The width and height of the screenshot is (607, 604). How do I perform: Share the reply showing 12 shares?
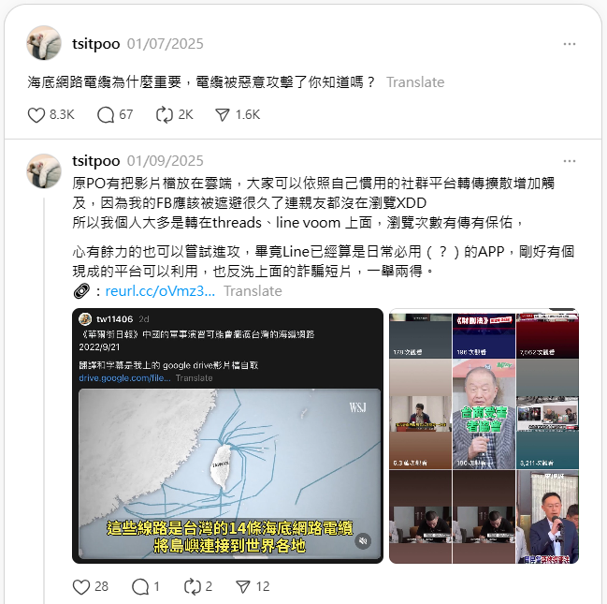coord(243,587)
